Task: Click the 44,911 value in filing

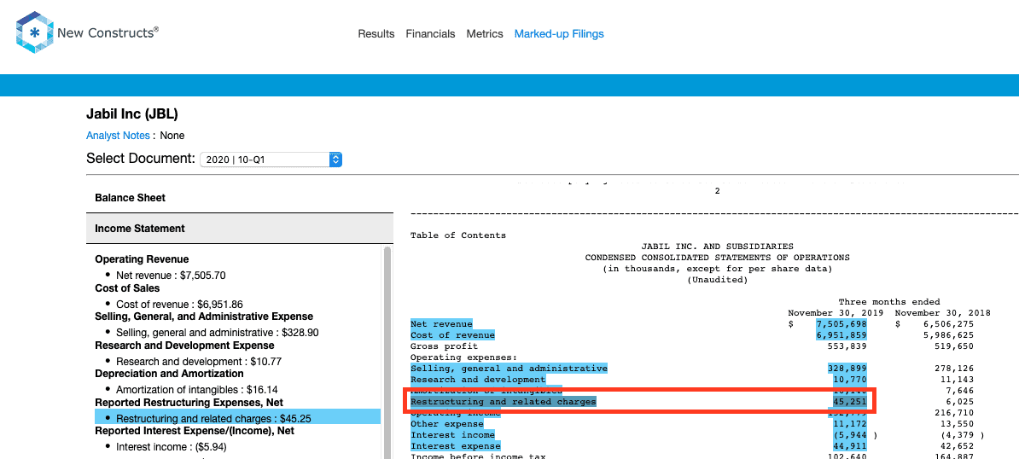Action: pyautogui.click(x=849, y=446)
